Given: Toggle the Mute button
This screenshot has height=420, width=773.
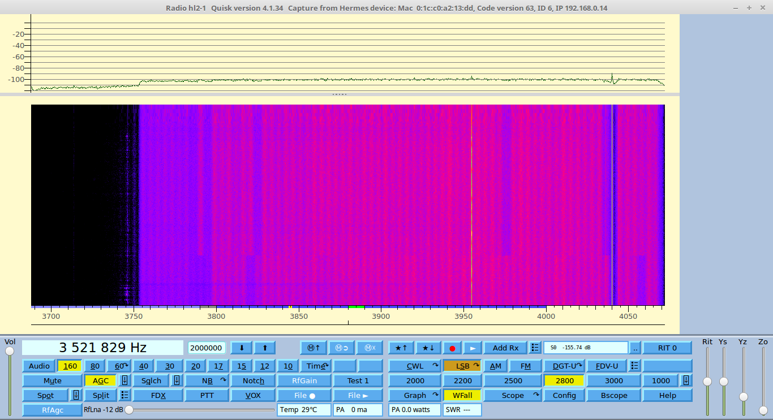Looking at the screenshot, I should [52, 380].
